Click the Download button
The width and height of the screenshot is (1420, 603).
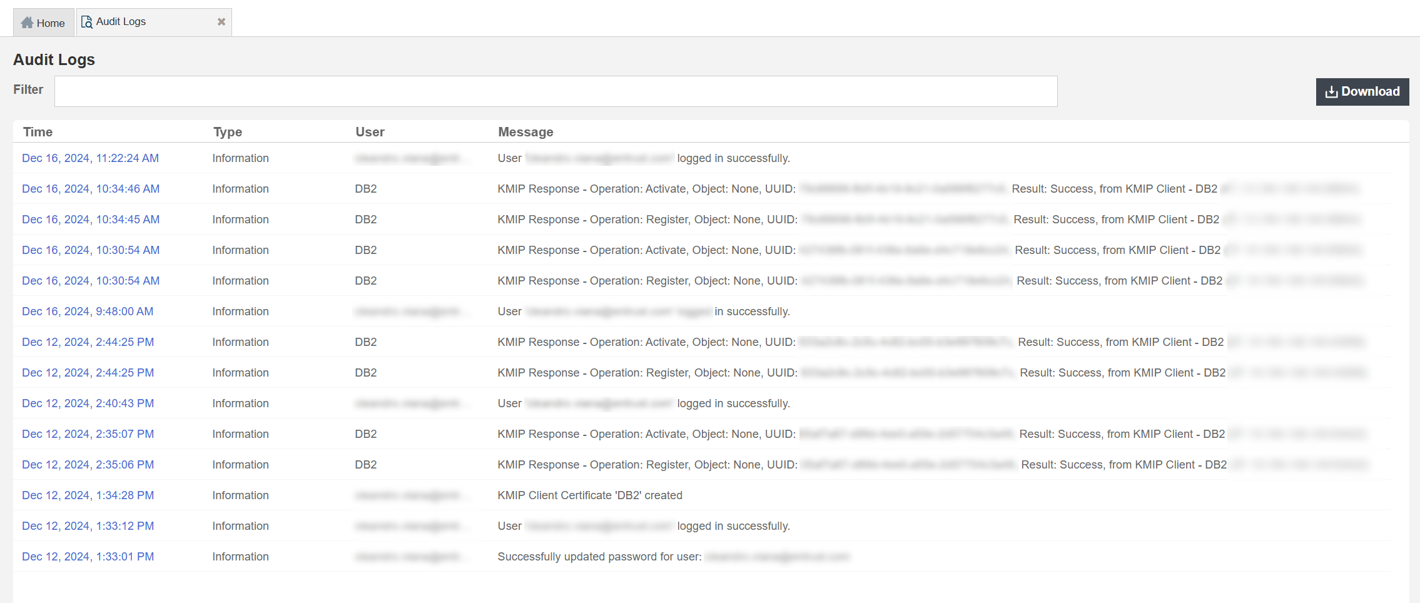[x=1362, y=92]
